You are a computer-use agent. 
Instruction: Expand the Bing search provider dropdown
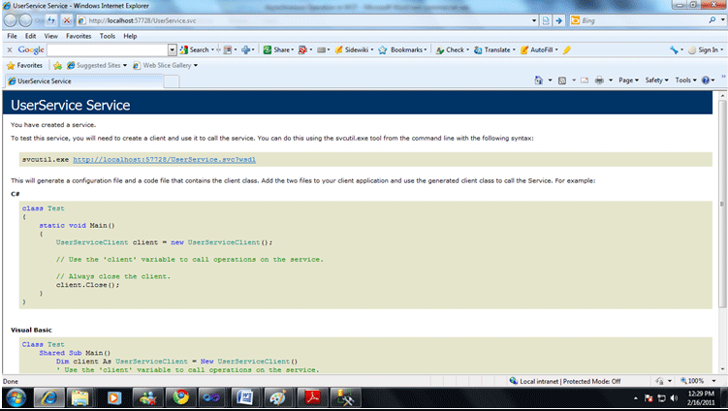click(722, 20)
